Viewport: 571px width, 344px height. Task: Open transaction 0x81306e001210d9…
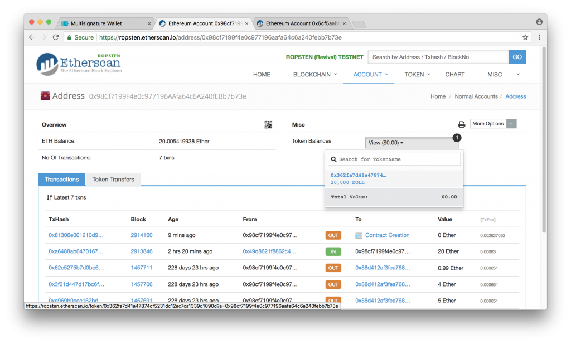76,235
